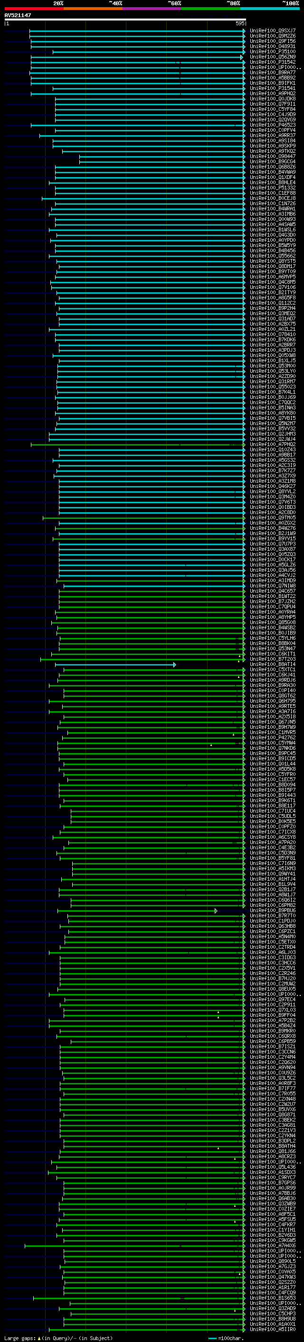The height and width of the screenshot is (1342, 304).
Task: Click the label UniRef100_Q8GT62
Action: tap(273, 696)
